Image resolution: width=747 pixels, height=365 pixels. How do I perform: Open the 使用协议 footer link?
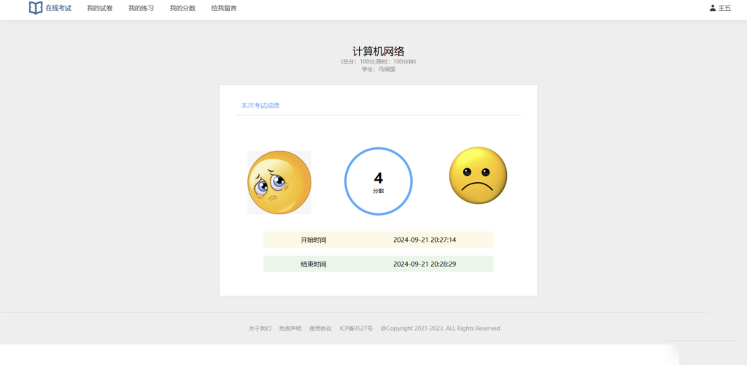point(320,329)
